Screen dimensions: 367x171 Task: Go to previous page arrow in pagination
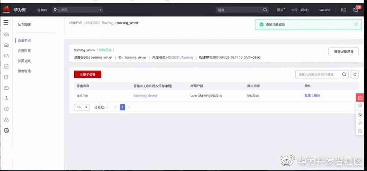[116, 107]
